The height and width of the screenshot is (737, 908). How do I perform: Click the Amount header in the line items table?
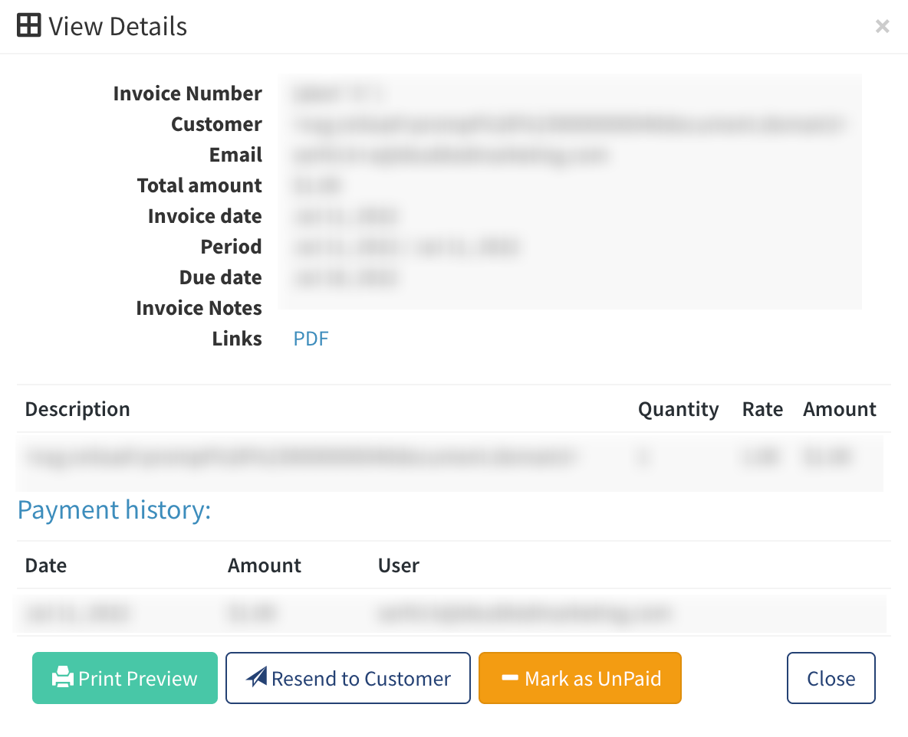pos(839,409)
